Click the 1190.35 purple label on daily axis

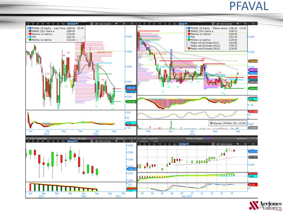point(253,70)
